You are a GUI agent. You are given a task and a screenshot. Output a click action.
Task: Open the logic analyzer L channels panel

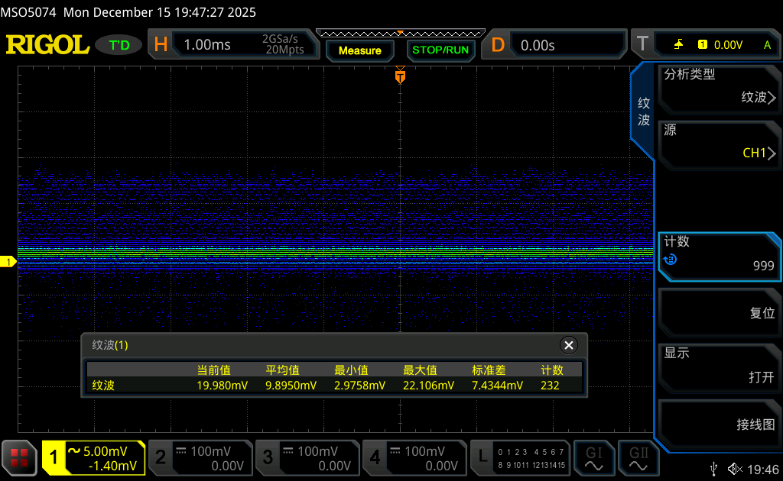tap(520, 457)
